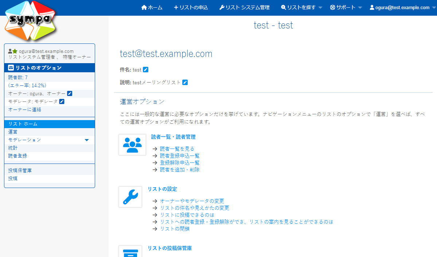Image resolution: width=437 pixels, height=257 pixels.
Task: Open the サポート dropdown menu
Action: (x=346, y=7)
